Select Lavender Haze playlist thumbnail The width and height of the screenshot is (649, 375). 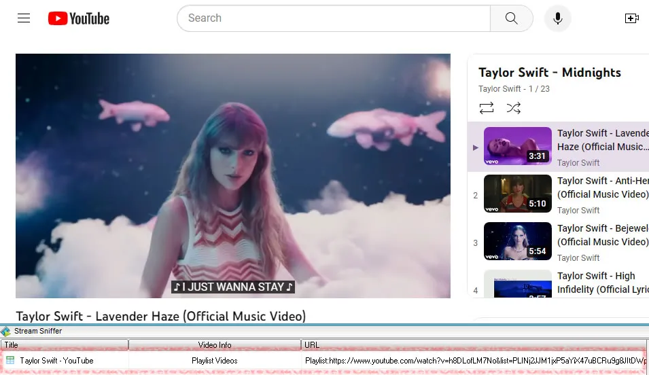517,146
